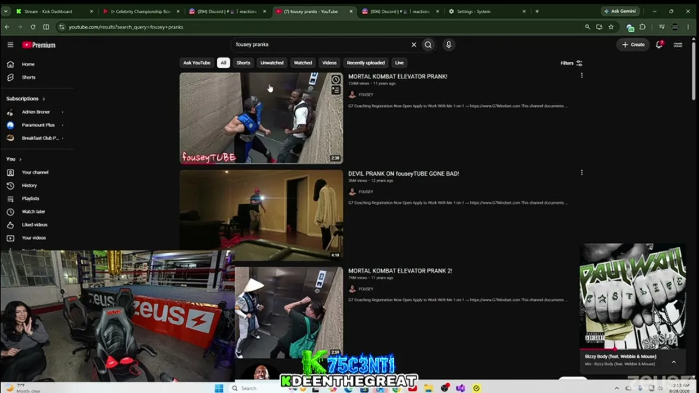Click the Ask YouTube chip

click(x=197, y=63)
